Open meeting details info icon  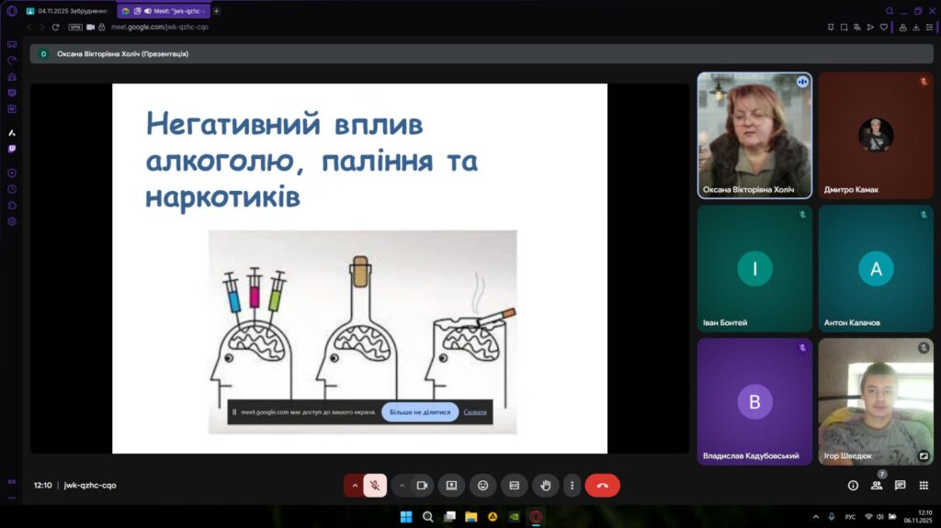[x=853, y=485]
